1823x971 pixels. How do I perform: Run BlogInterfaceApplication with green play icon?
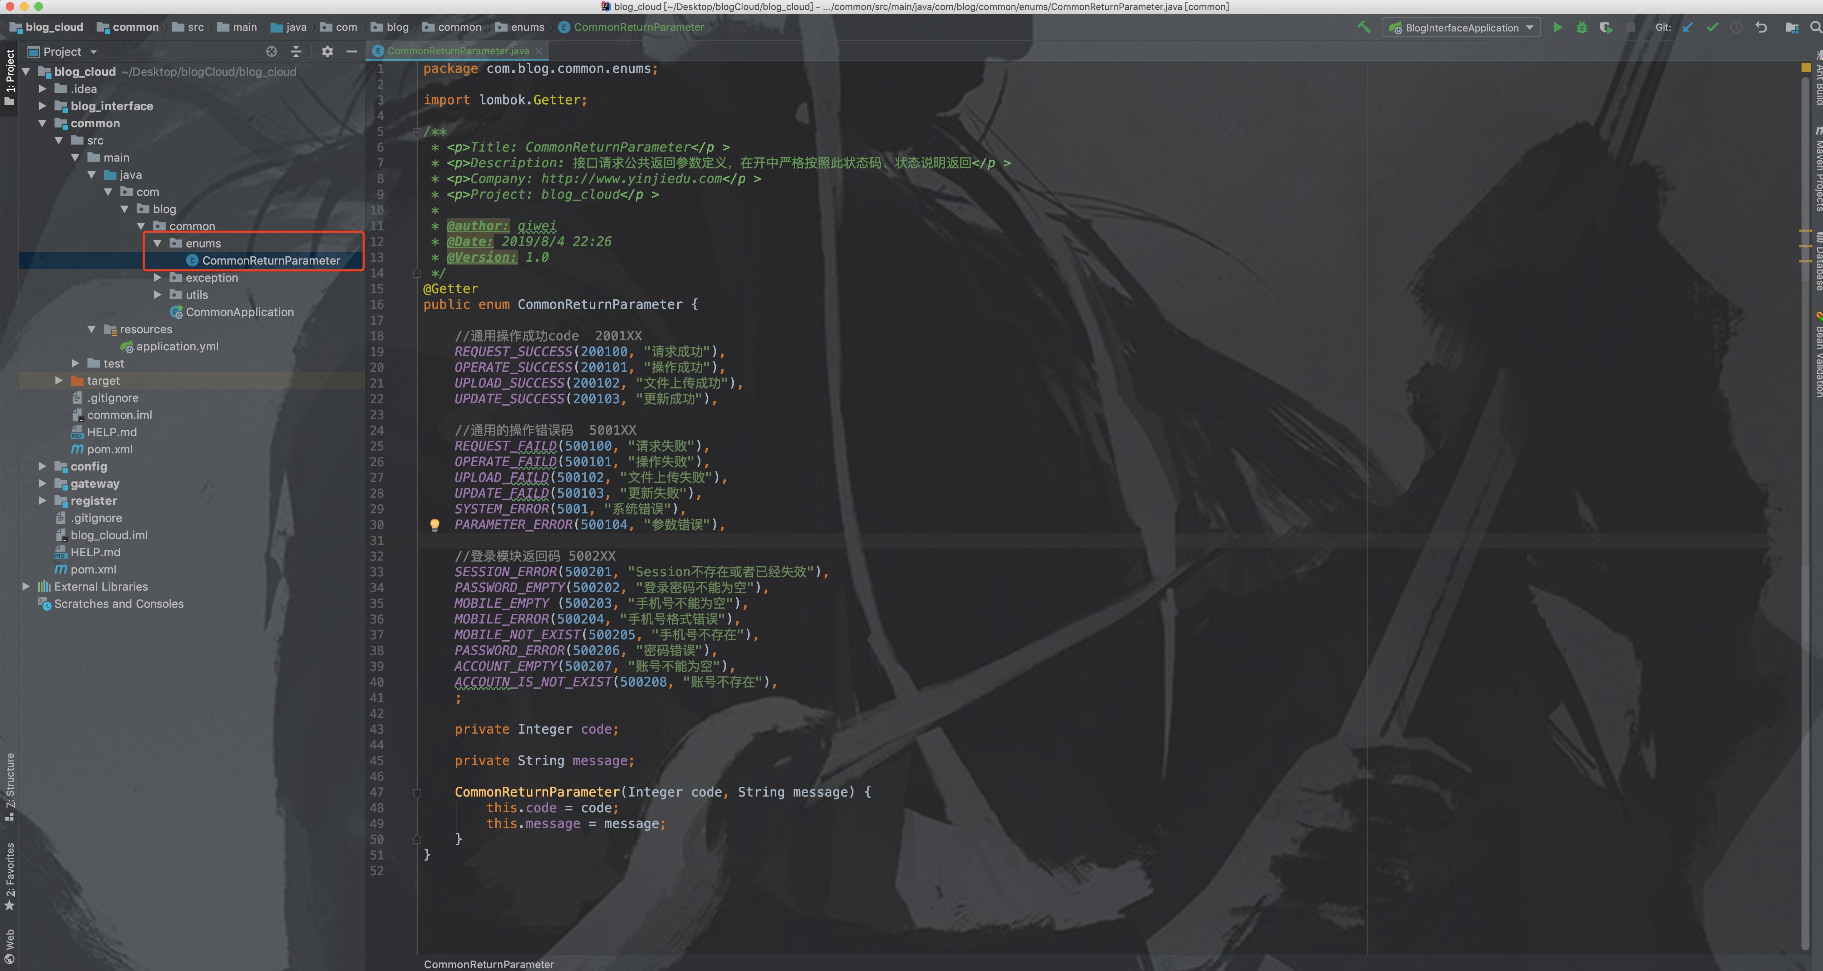1558,28
